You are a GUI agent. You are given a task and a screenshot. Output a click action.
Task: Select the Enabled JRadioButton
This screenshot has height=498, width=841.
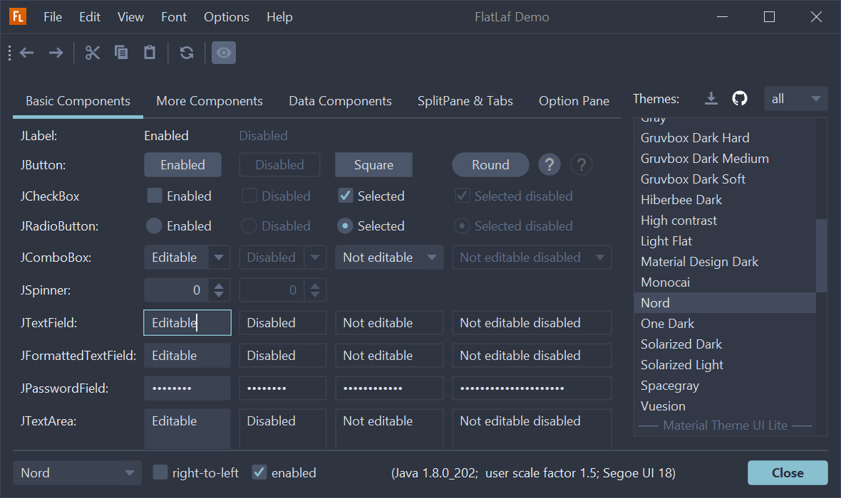tap(154, 226)
